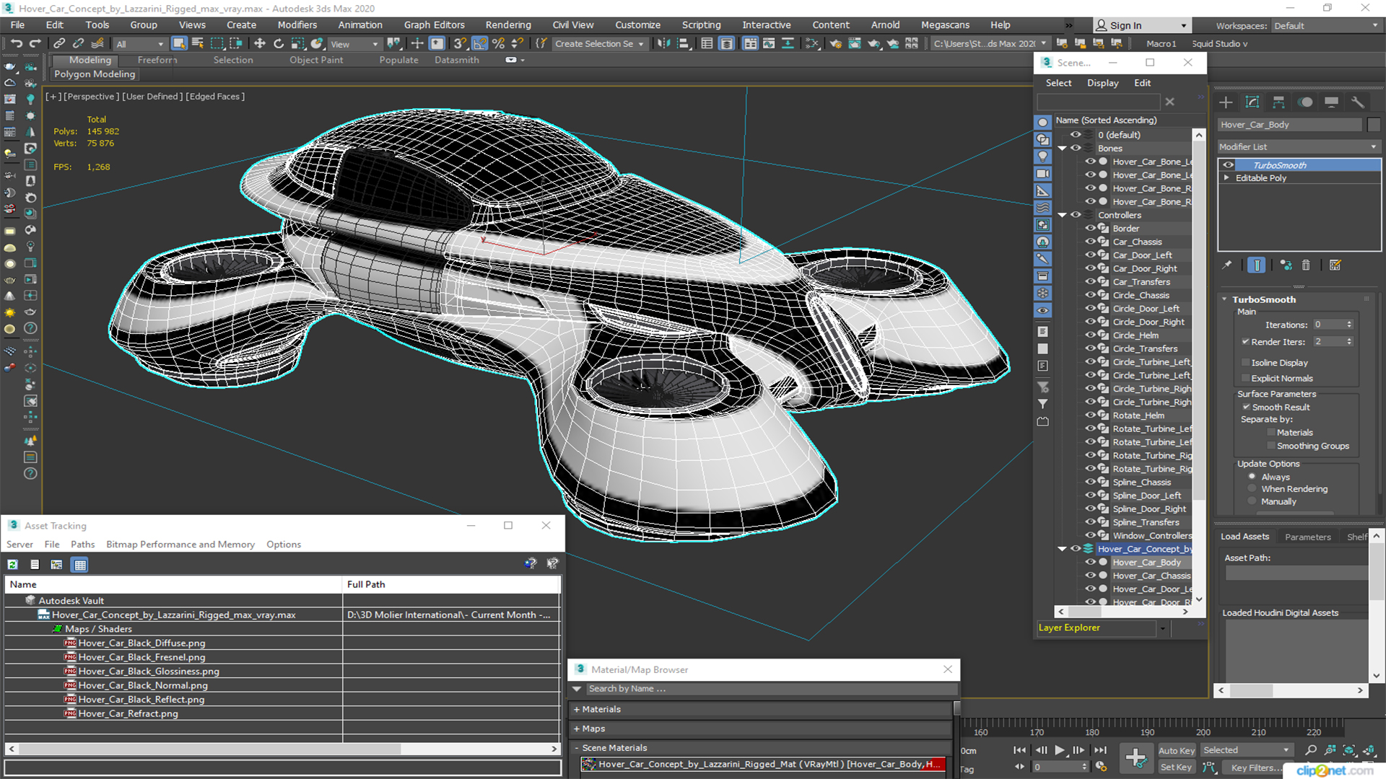The height and width of the screenshot is (779, 1386).
Task: Toggle TurboSmooth modifier eye icon
Action: click(1228, 165)
